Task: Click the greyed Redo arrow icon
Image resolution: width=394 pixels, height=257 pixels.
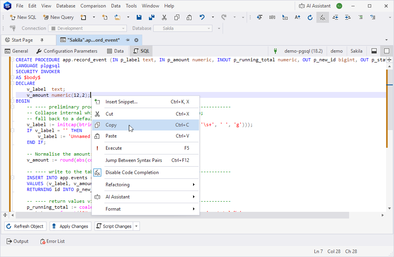Action: (224, 17)
